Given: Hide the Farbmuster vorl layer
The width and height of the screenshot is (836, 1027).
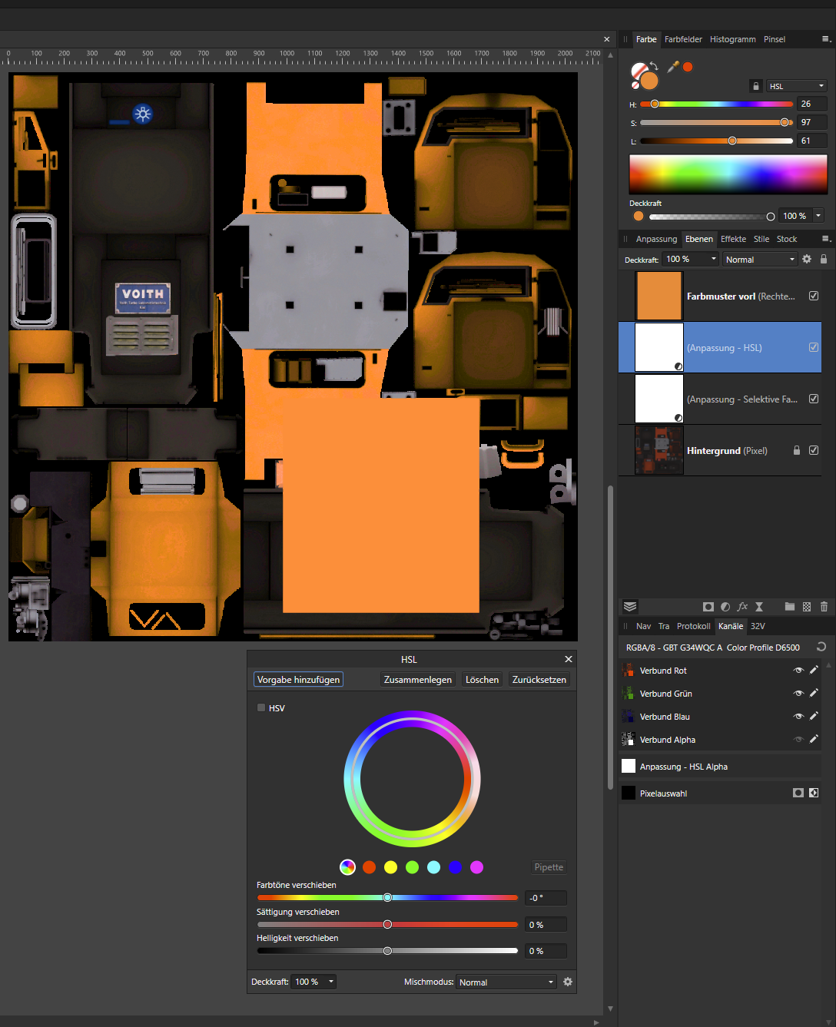Looking at the screenshot, I should [814, 296].
